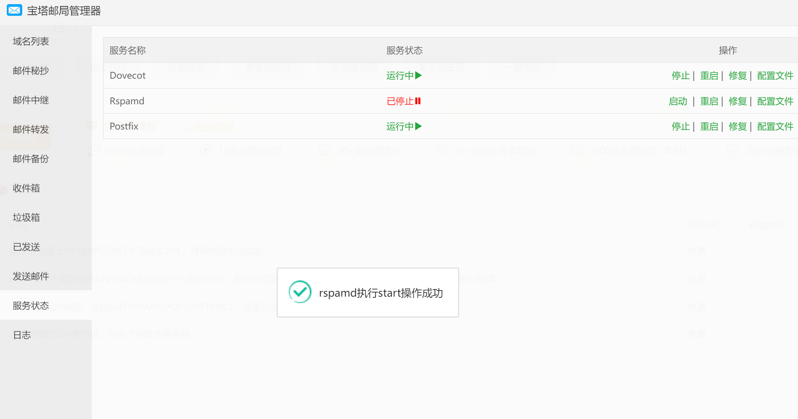Image resolution: width=798 pixels, height=419 pixels.
Task: Repair the Dovecot service
Action: pos(738,75)
